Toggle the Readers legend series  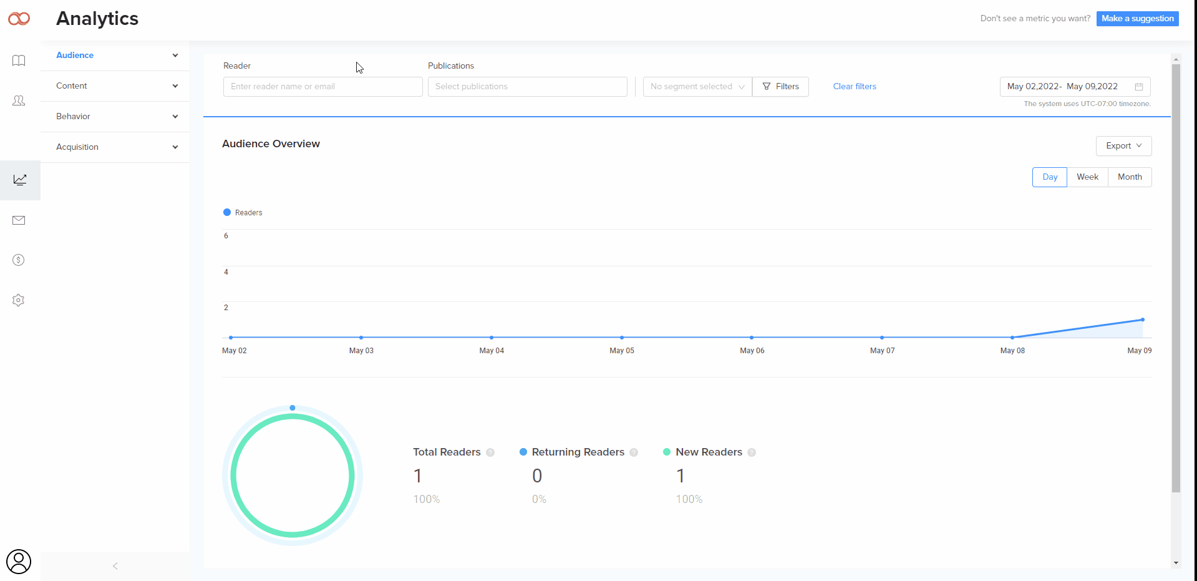click(x=243, y=213)
